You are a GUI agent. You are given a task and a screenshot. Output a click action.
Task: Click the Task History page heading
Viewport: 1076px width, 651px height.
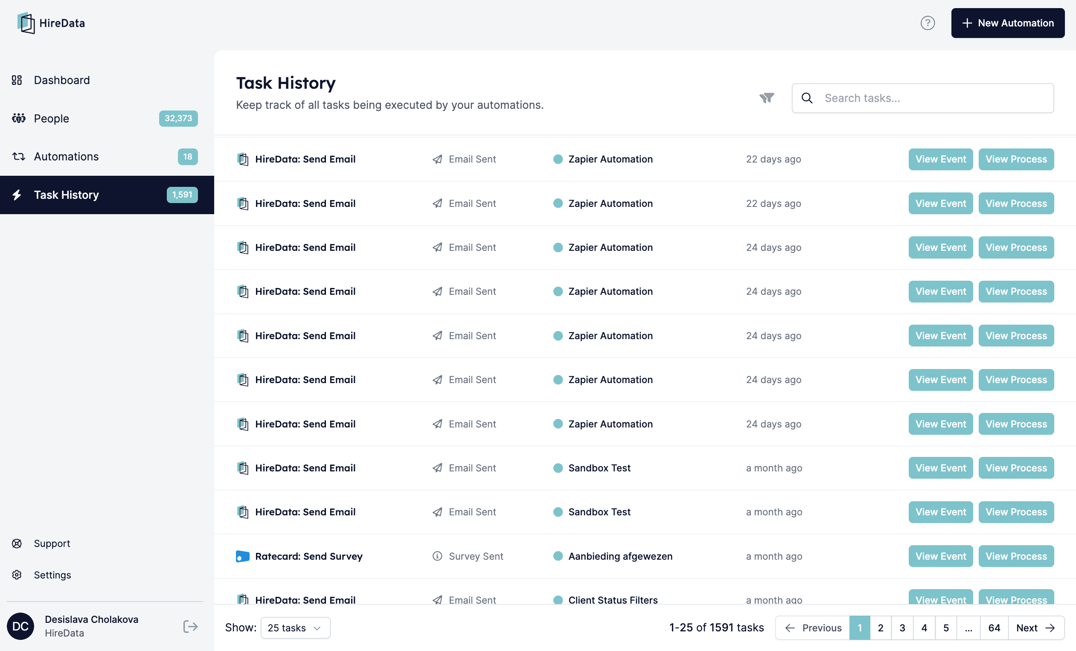pos(285,83)
